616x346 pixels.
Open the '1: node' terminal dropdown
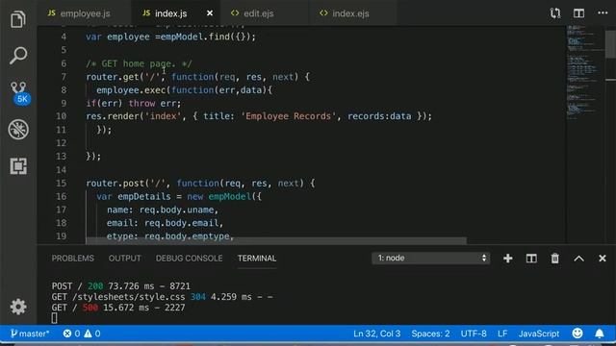(x=430, y=259)
